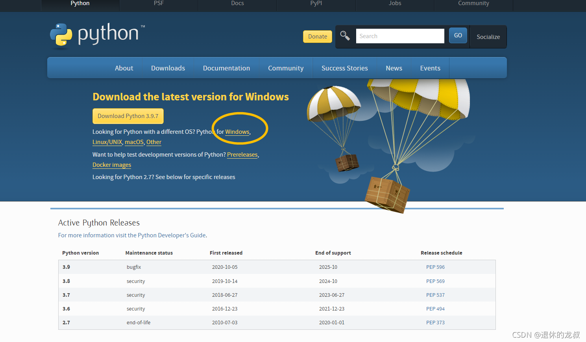Open the Success Stories navigation item
Viewport: 586px width, 342px height.
click(x=345, y=68)
